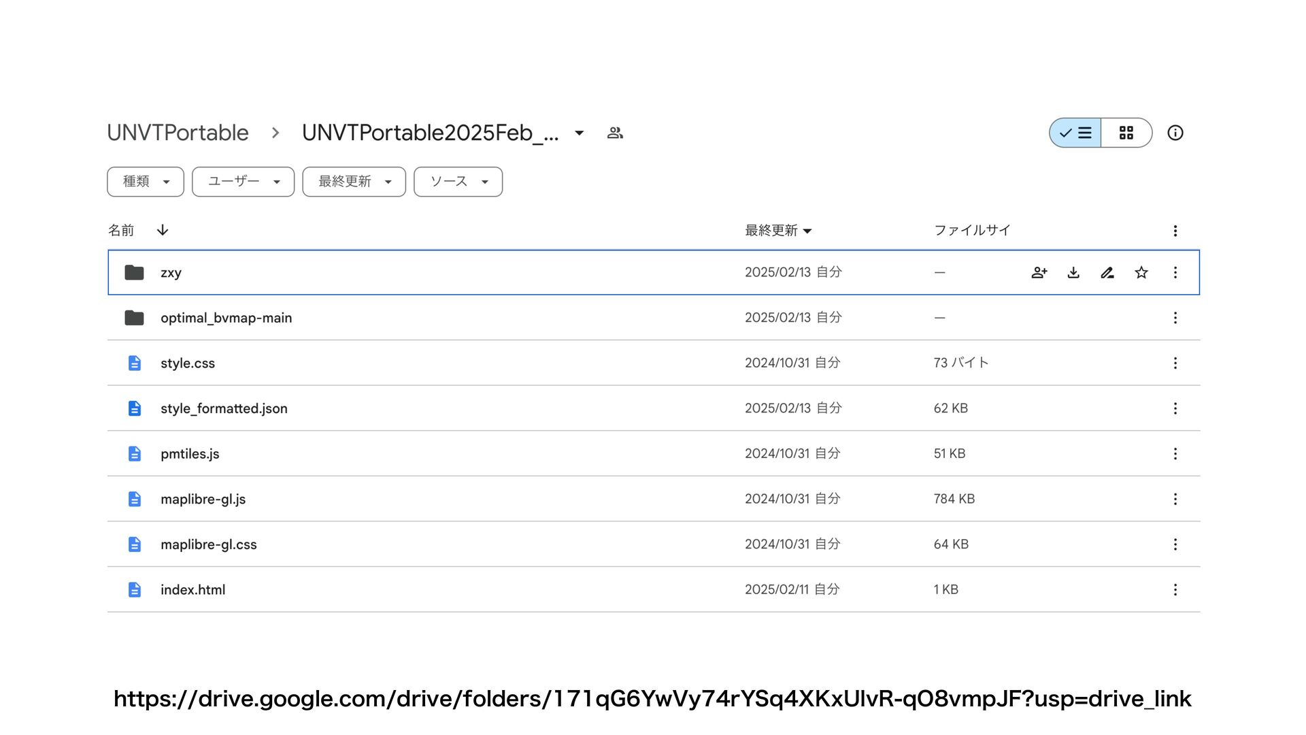Open the ソース filter dropdown
1306x735 pixels.
tap(458, 182)
